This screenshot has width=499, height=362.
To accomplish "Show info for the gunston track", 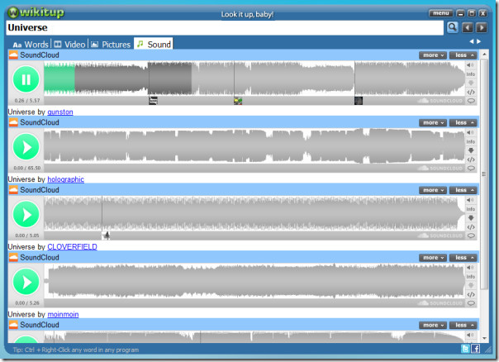I will [x=471, y=74].
